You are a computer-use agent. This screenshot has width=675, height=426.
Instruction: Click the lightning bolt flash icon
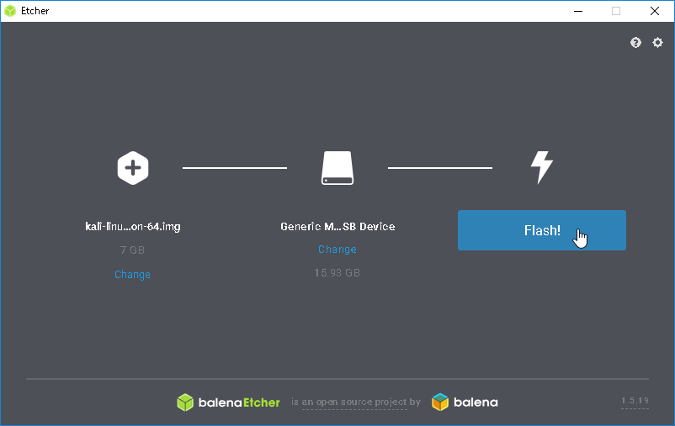coord(541,167)
